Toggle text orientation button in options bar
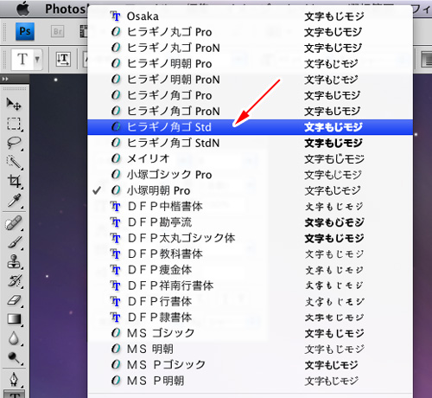This screenshot has width=432, height=398. (x=63, y=60)
